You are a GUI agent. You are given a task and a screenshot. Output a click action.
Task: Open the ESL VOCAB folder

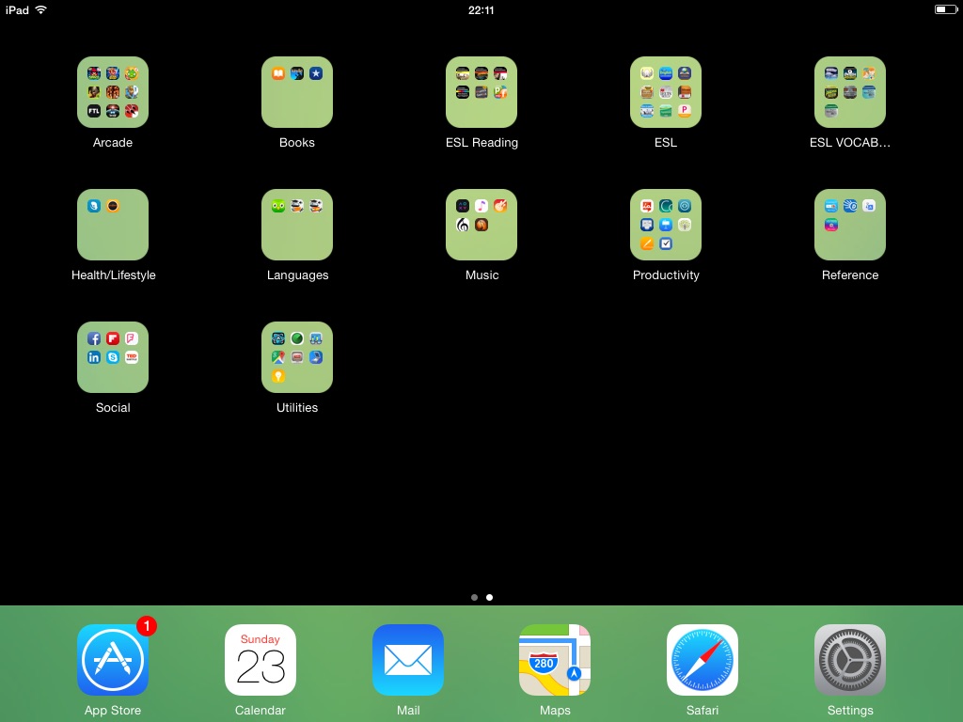[850, 92]
